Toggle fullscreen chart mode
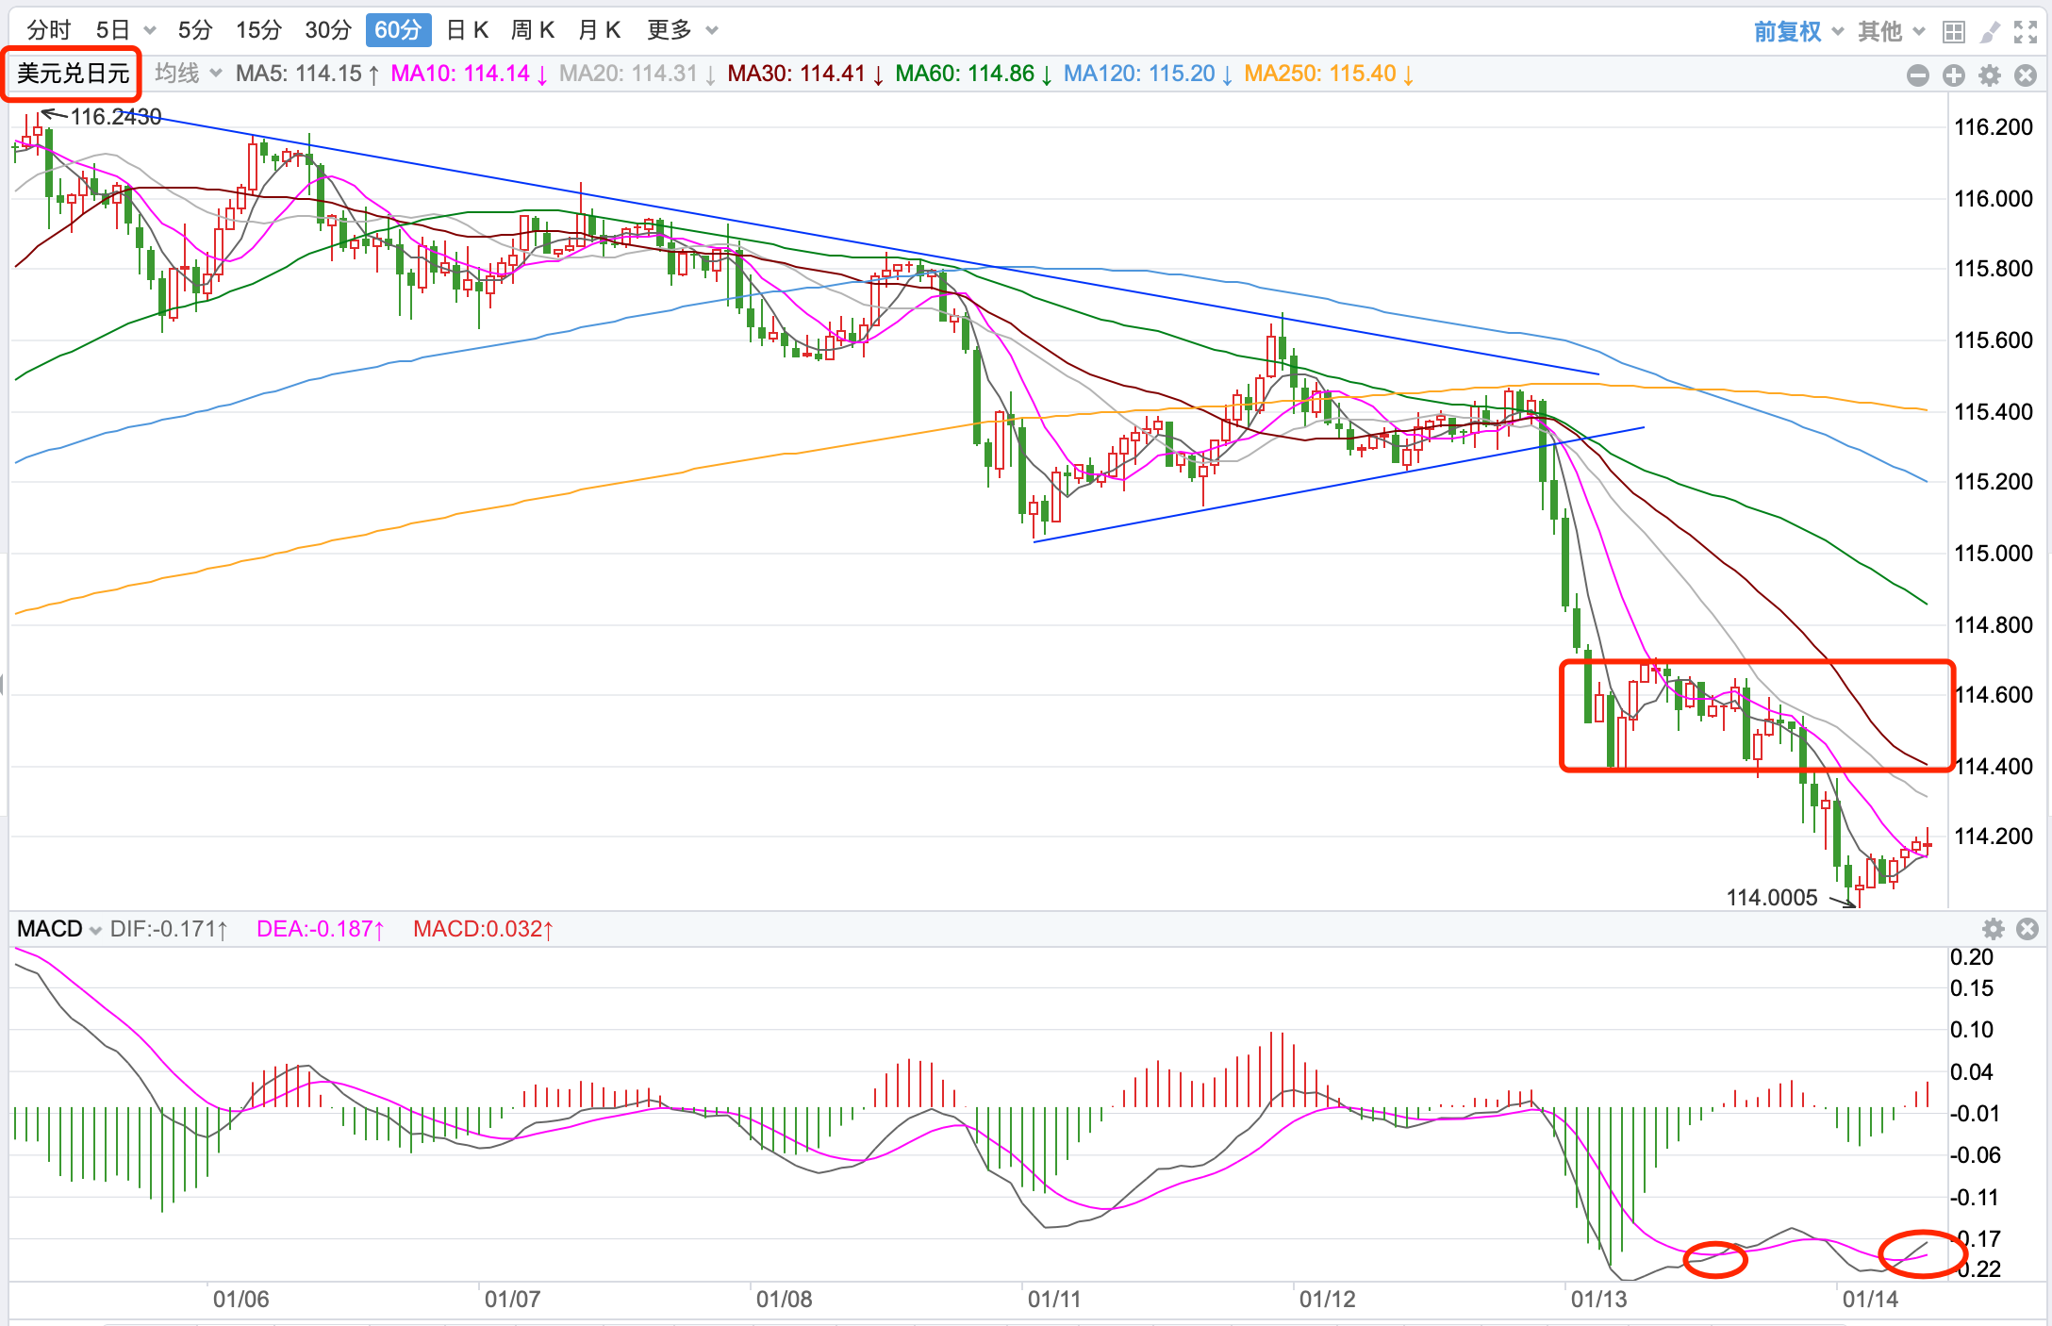The height and width of the screenshot is (1326, 2052). click(2025, 32)
